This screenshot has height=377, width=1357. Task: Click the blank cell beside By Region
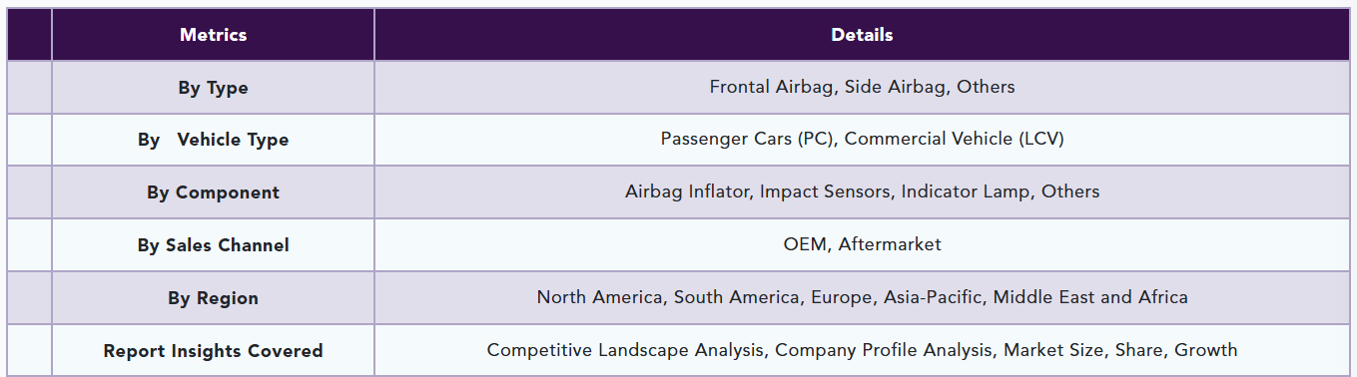[x=29, y=298]
